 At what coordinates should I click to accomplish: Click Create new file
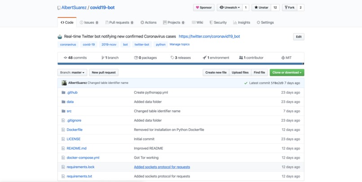point(216,72)
